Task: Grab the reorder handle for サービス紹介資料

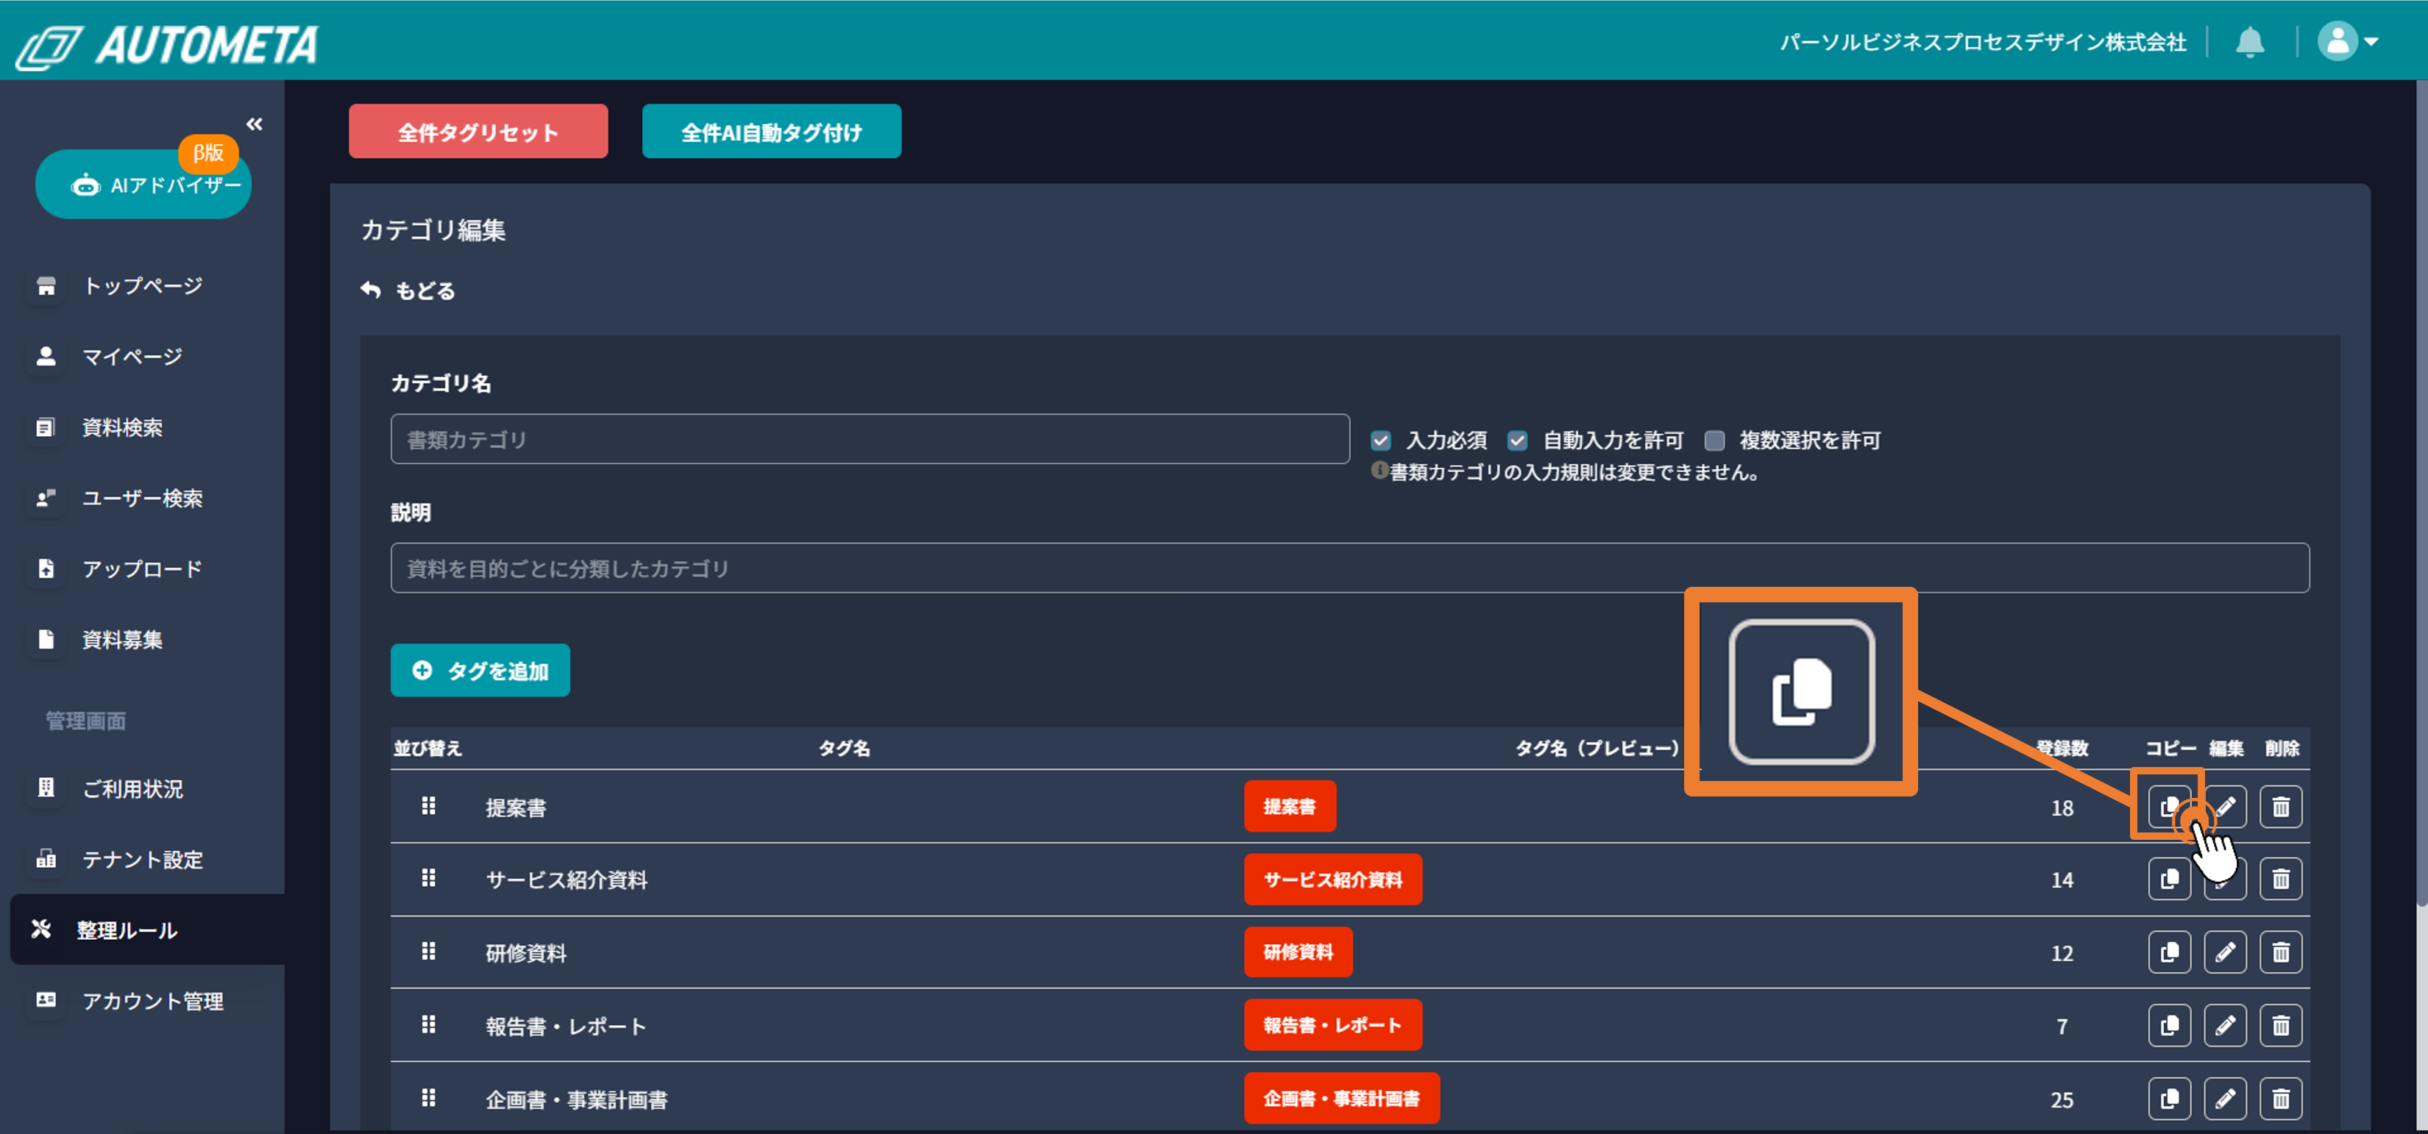Action: coord(428,879)
